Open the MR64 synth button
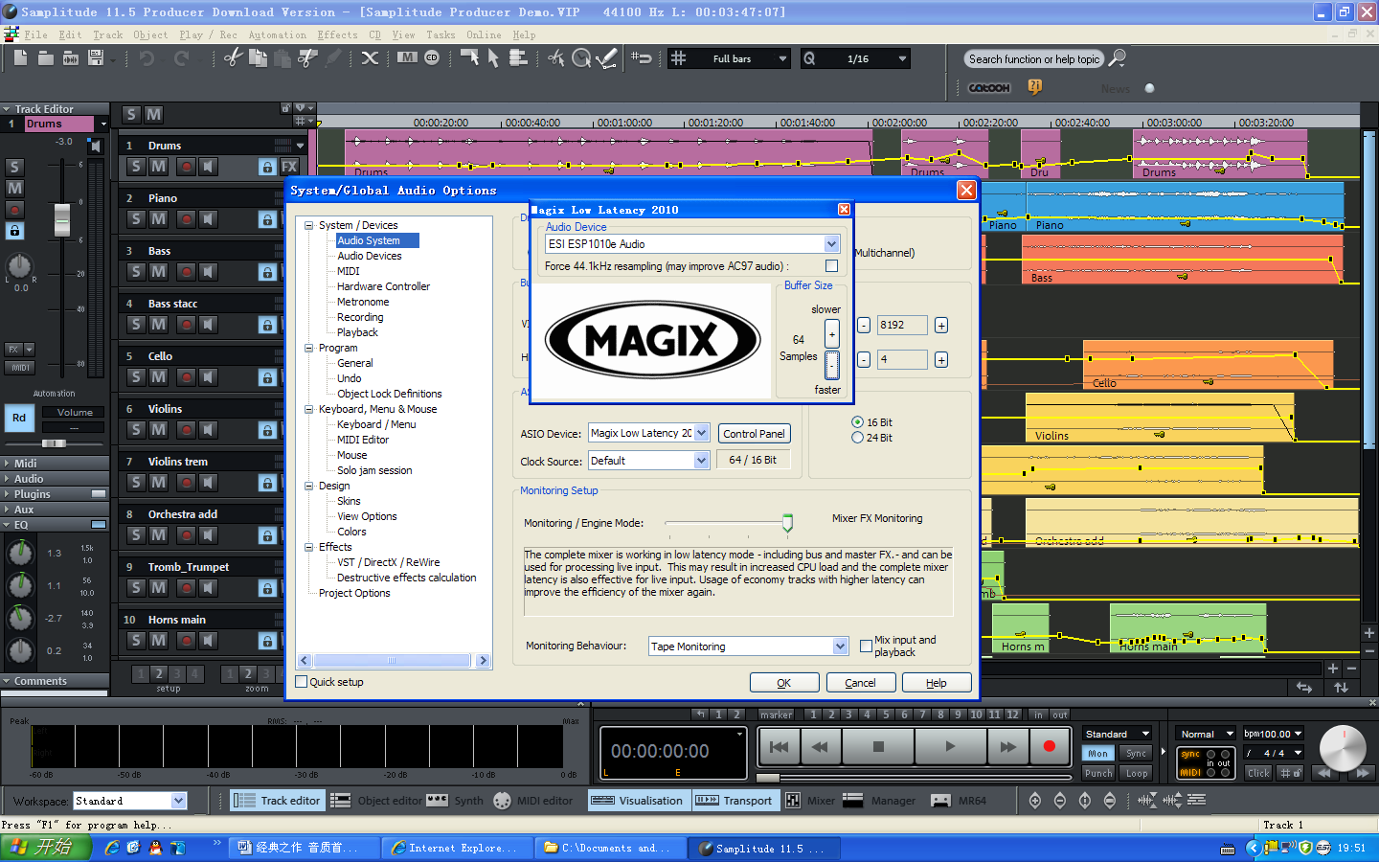Viewport: 1379px width, 862px height. 959,801
